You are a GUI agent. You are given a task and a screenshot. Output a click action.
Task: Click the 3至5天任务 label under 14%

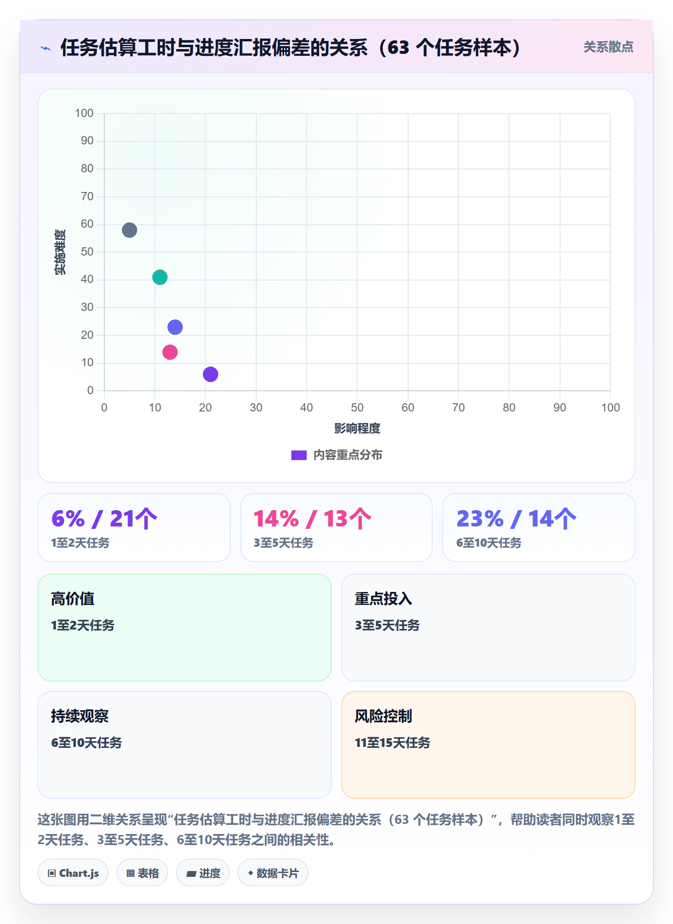click(x=283, y=543)
